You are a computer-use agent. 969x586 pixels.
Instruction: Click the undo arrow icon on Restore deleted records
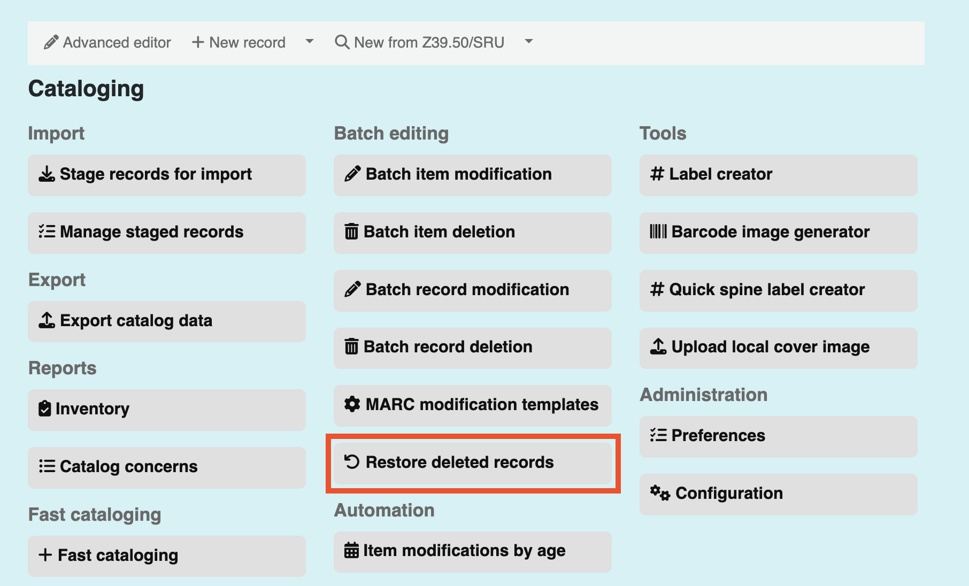coord(352,461)
